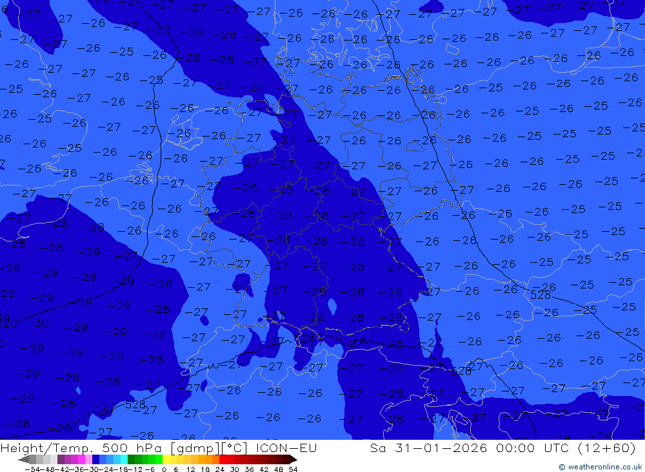Viewport: 645px width, 472px height.
Task: Select the 24 legend scale label
Action: [220, 469]
